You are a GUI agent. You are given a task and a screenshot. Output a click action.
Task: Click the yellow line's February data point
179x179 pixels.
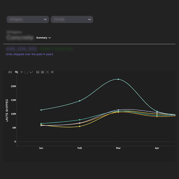[80, 126]
